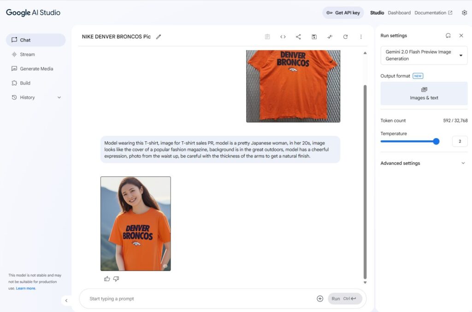472x312 pixels.
Task: Switch to the Studio tab
Action: (377, 12)
